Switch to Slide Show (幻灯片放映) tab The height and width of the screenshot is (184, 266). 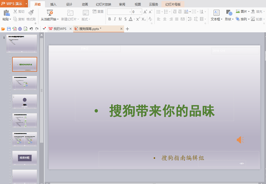coord(104,4)
